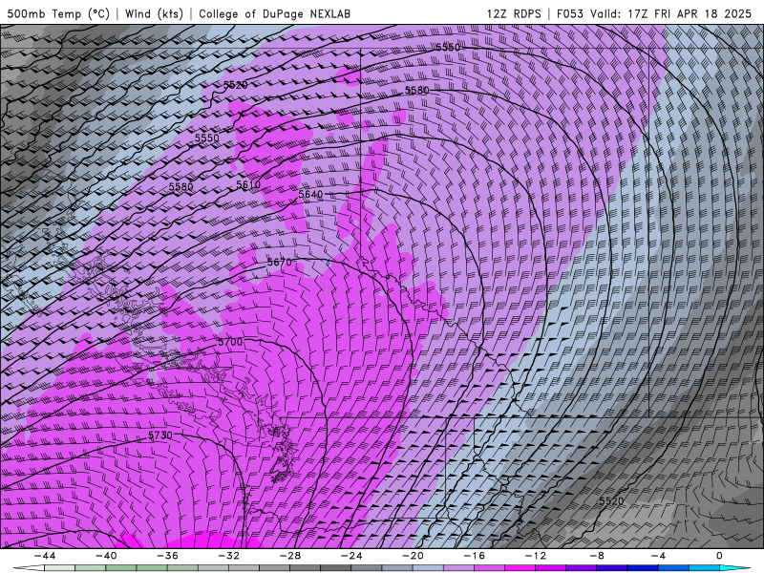The height and width of the screenshot is (573, 764).
Task: Click the '12Z RDPS' model run text
Action: click(x=514, y=13)
